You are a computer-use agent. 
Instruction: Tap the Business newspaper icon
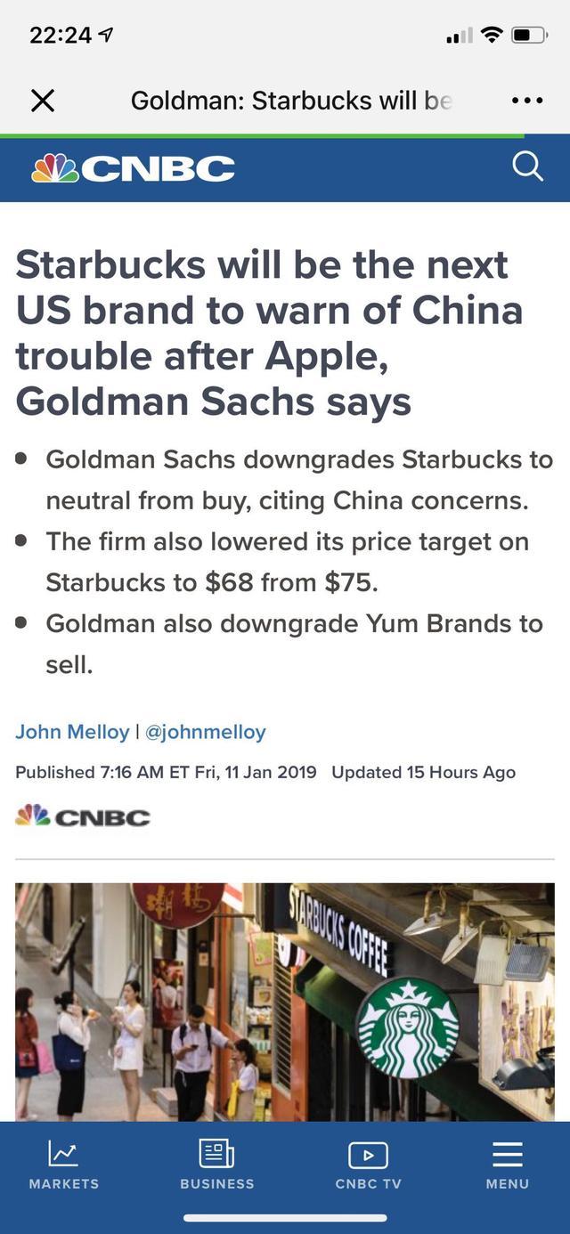(216, 1154)
